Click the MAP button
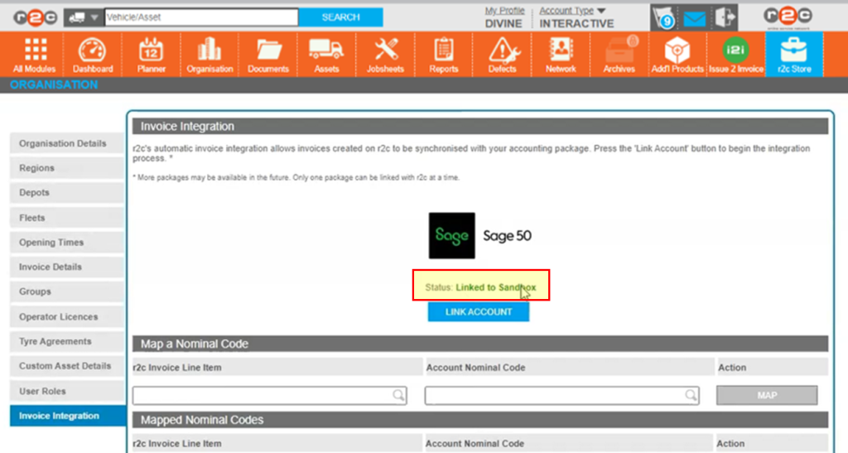The width and height of the screenshot is (848, 453). pos(767,395)
